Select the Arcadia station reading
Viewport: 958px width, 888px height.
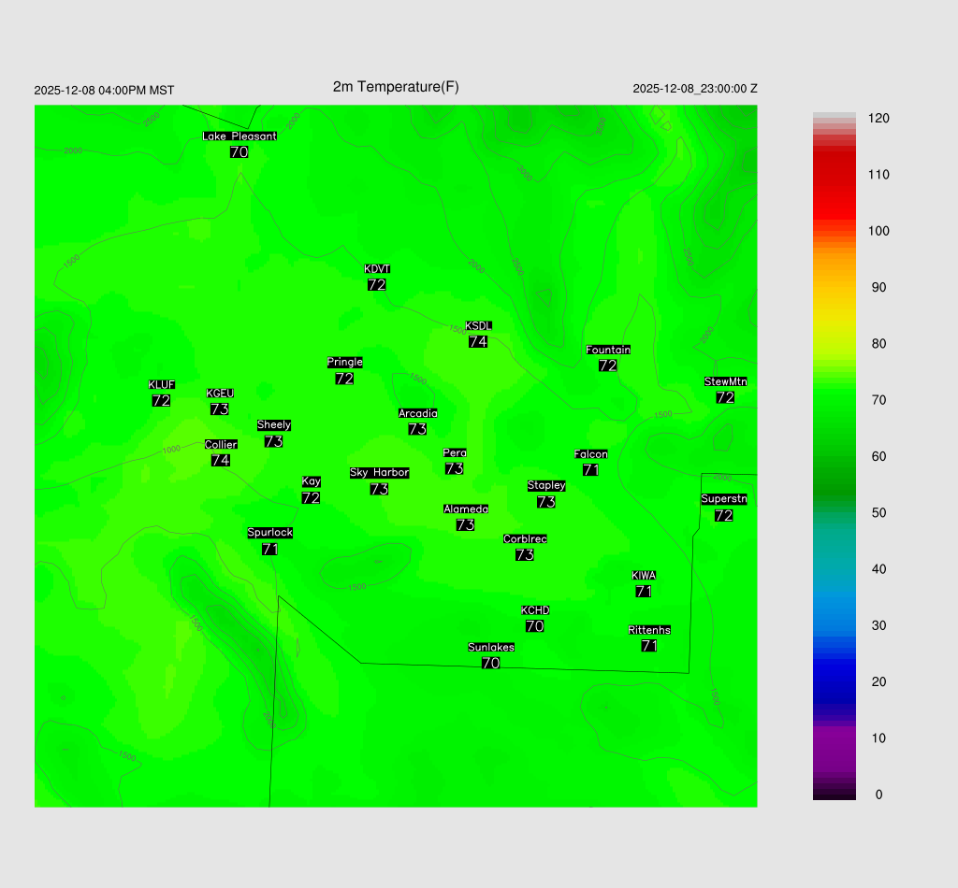coord(417,429)
